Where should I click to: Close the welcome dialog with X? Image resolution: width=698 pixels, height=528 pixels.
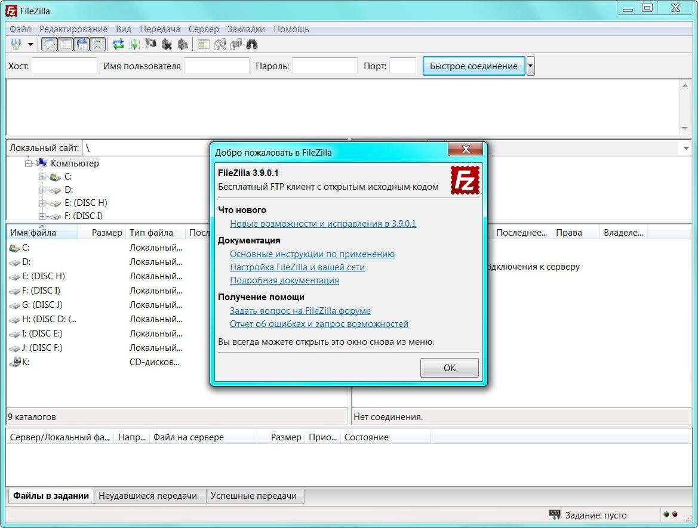[x=465, y=149]
